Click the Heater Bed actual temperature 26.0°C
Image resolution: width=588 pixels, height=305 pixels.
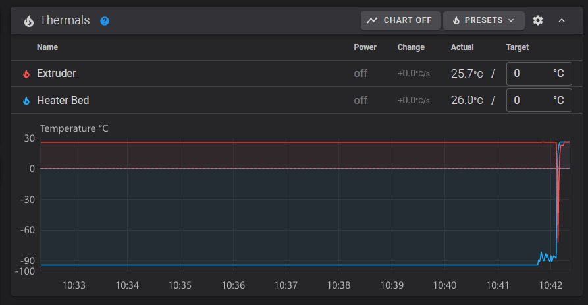coord(467,100)
